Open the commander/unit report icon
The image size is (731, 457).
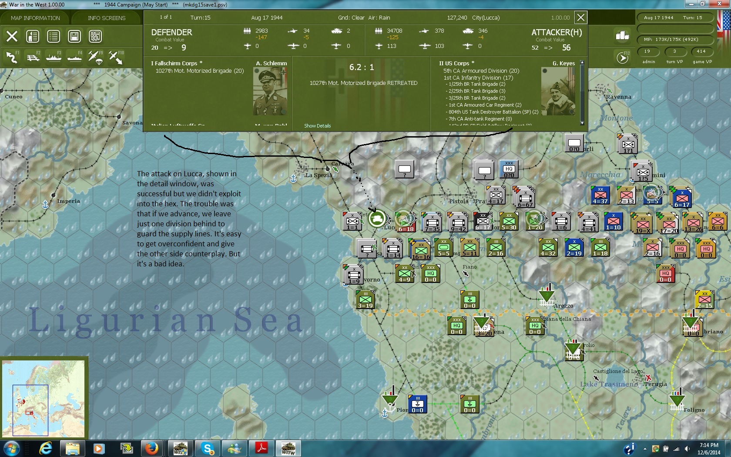pyautogui.click(x=33, y=36)
